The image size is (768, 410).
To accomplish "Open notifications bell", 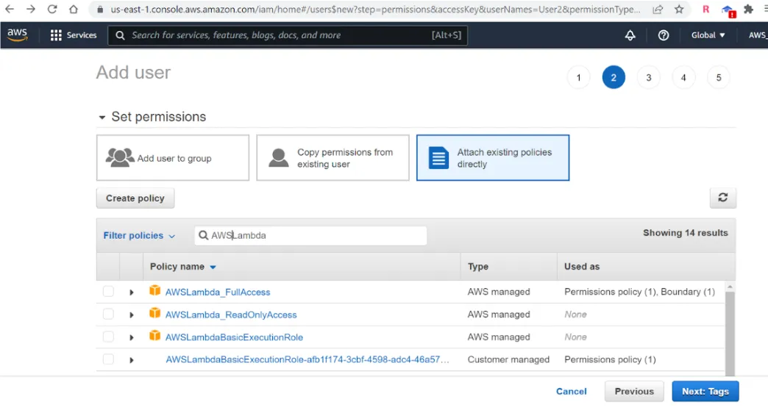I will (x=630, y=35).
